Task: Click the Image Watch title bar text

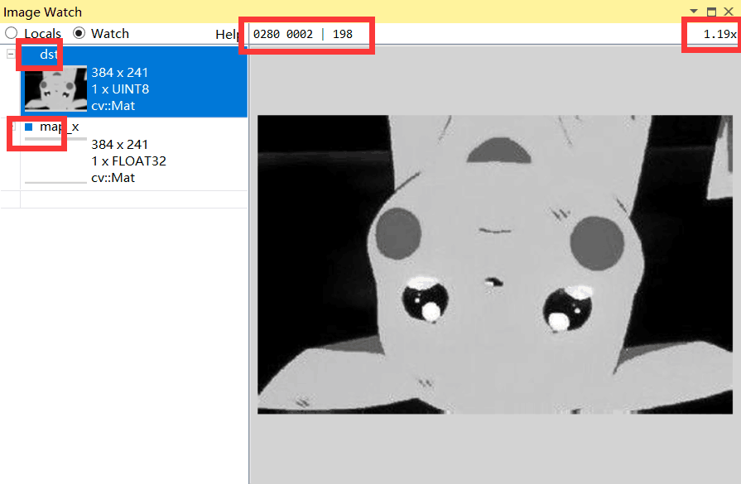Action: tap(42, 12)
